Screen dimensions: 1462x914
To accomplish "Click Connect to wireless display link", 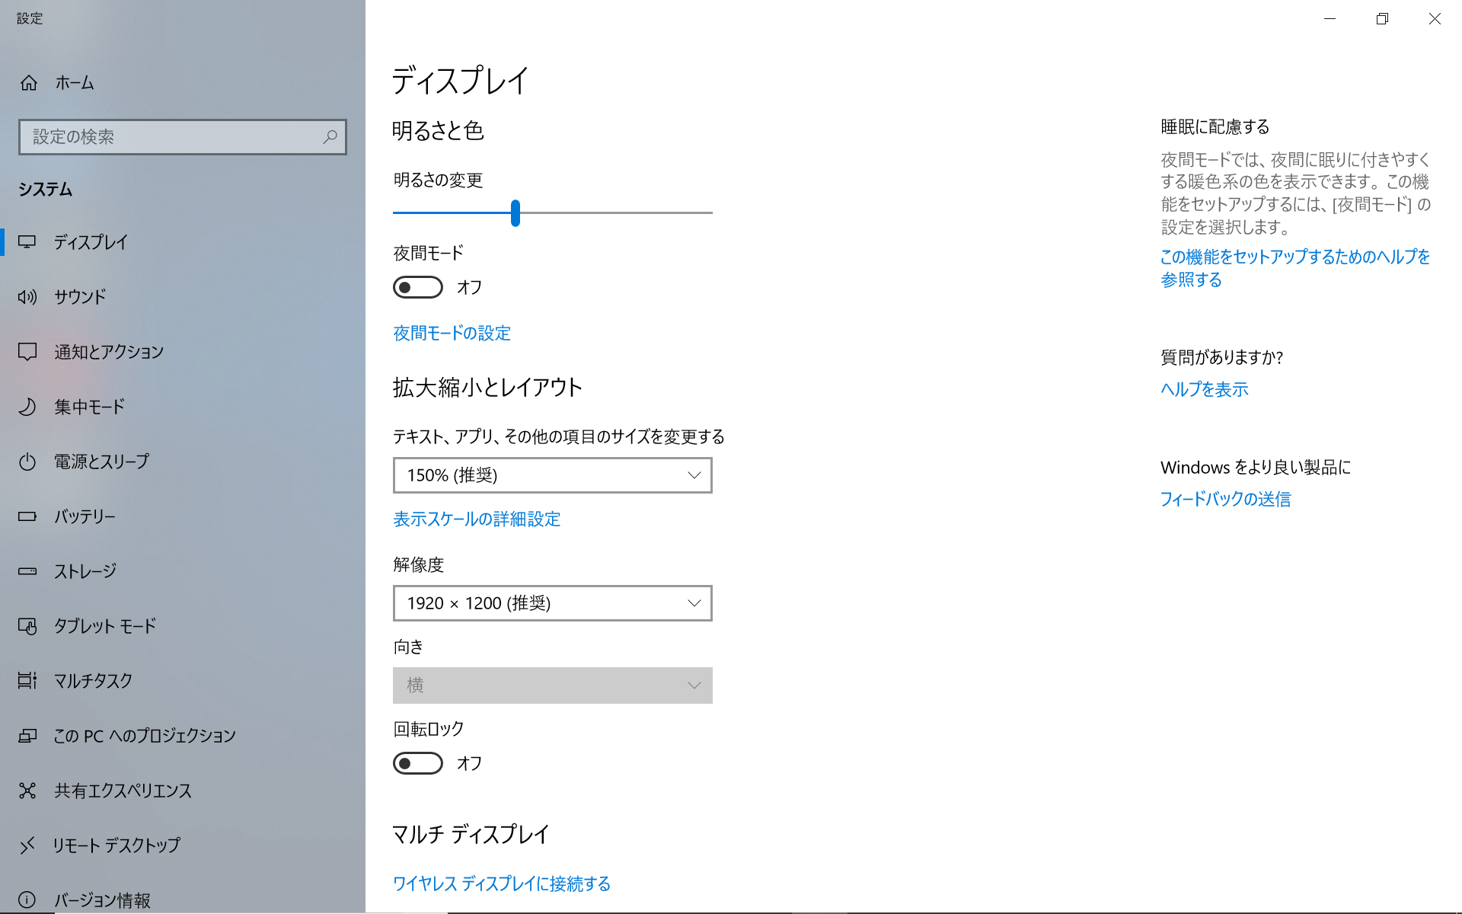I will [501, 884].
